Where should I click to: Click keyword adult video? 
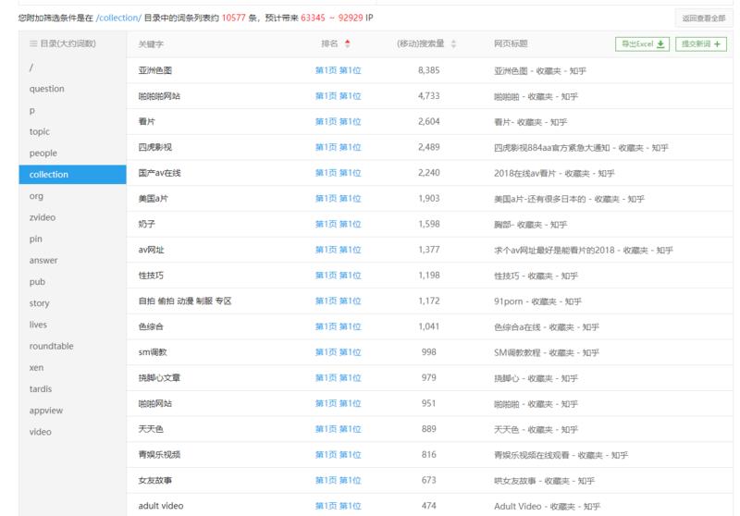pos(160,506)
